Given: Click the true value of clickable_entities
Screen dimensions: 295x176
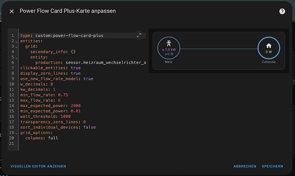Looking at the screenshot, I should click(76, 68).
